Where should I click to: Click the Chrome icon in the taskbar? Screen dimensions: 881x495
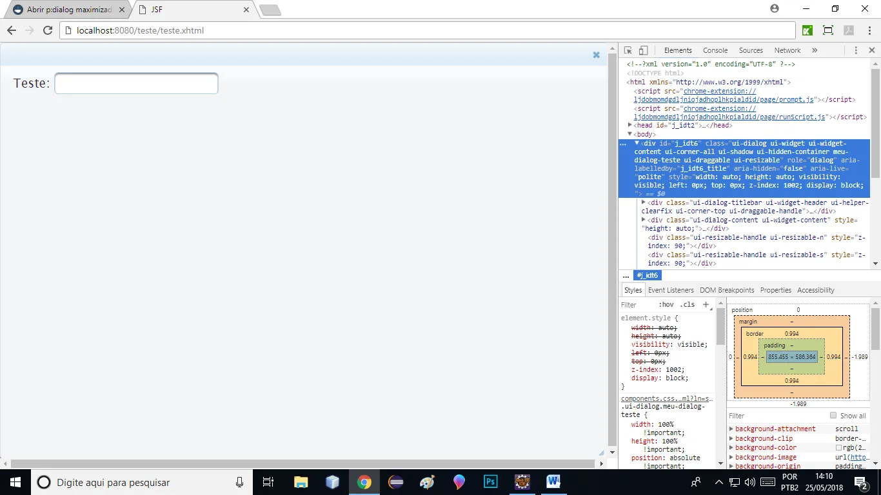pos(364,482)
